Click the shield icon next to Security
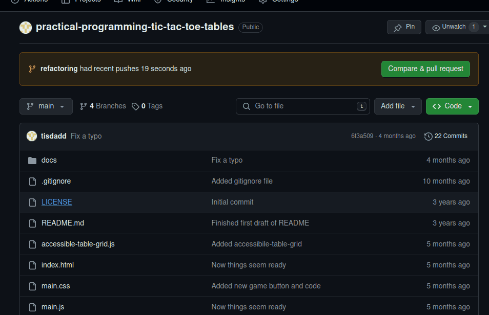This screenshot has width=489, height=315. (x=157, y=1)
